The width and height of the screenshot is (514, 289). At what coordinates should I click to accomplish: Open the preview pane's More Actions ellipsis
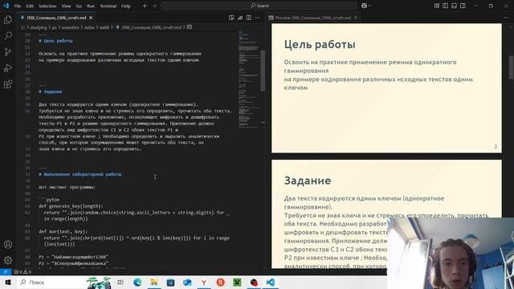pyautogui.click(x=507, y=18)
